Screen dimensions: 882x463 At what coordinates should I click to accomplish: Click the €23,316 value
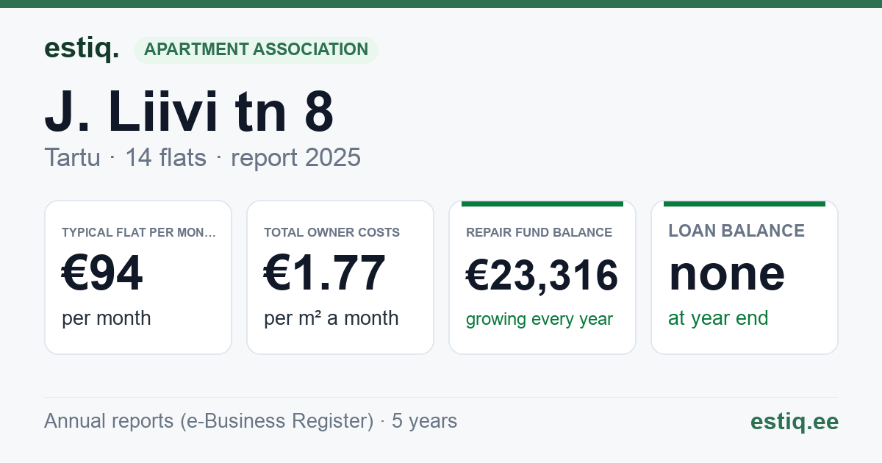[x=542, y=276]
